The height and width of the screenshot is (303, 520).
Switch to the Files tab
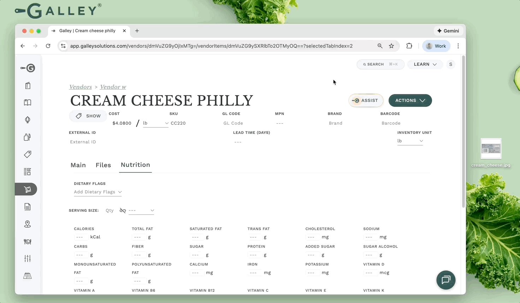[x=103, y=165]
